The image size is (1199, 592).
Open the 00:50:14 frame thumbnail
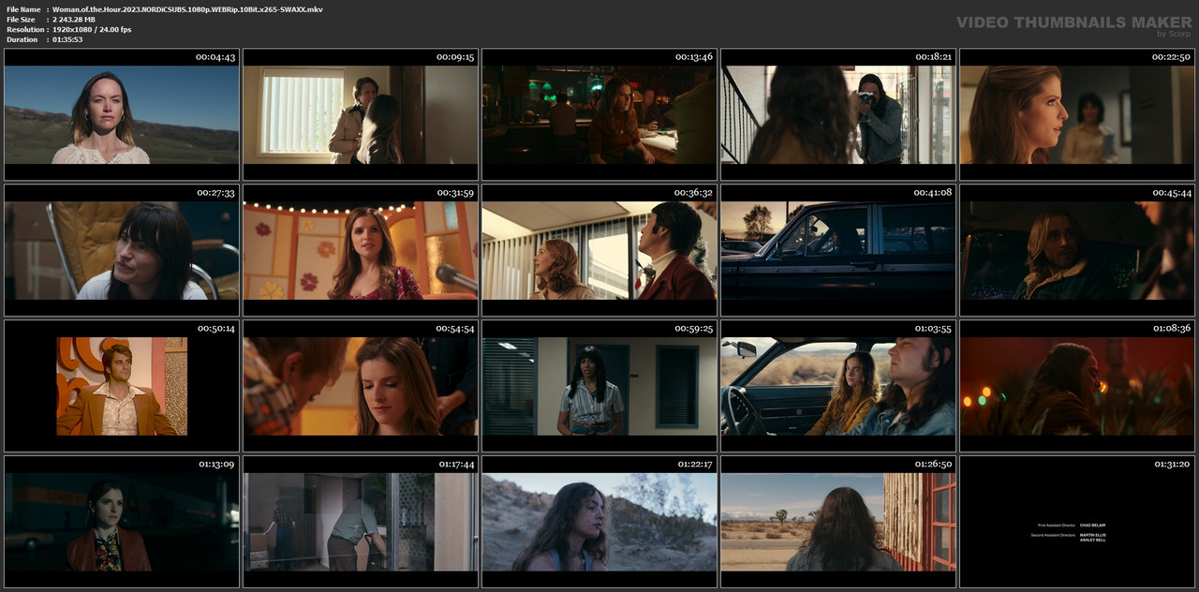[122, 386]
